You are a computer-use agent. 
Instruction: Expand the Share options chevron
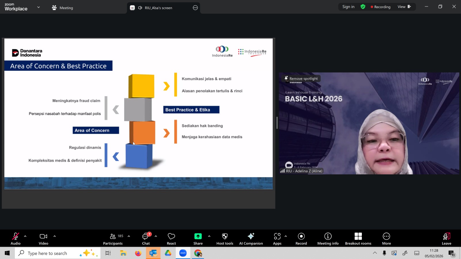(209, 236)
